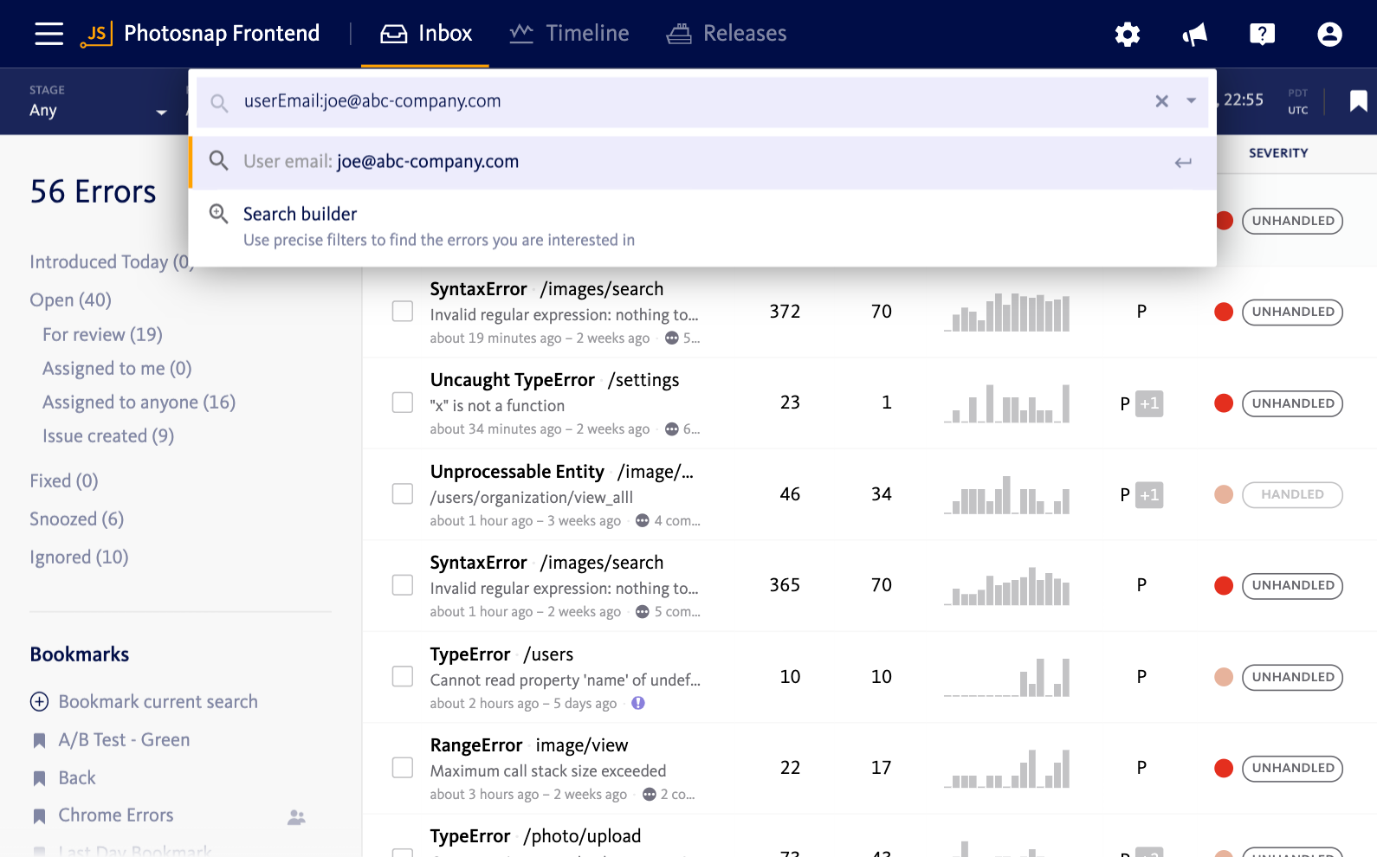1377x857 pixels.
Task: Click the comments bubble on Uncaught TypeError row
Action: pyautogui.click(x=671, y=429)
